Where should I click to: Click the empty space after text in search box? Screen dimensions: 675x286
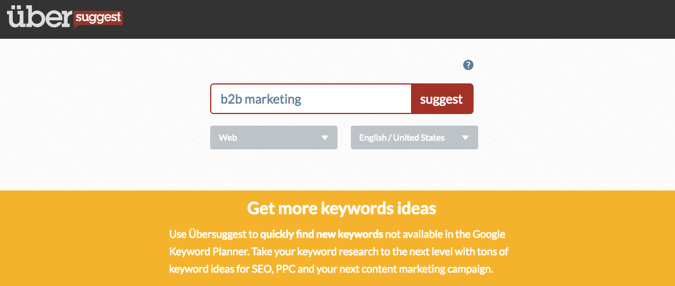click(357, 99)
